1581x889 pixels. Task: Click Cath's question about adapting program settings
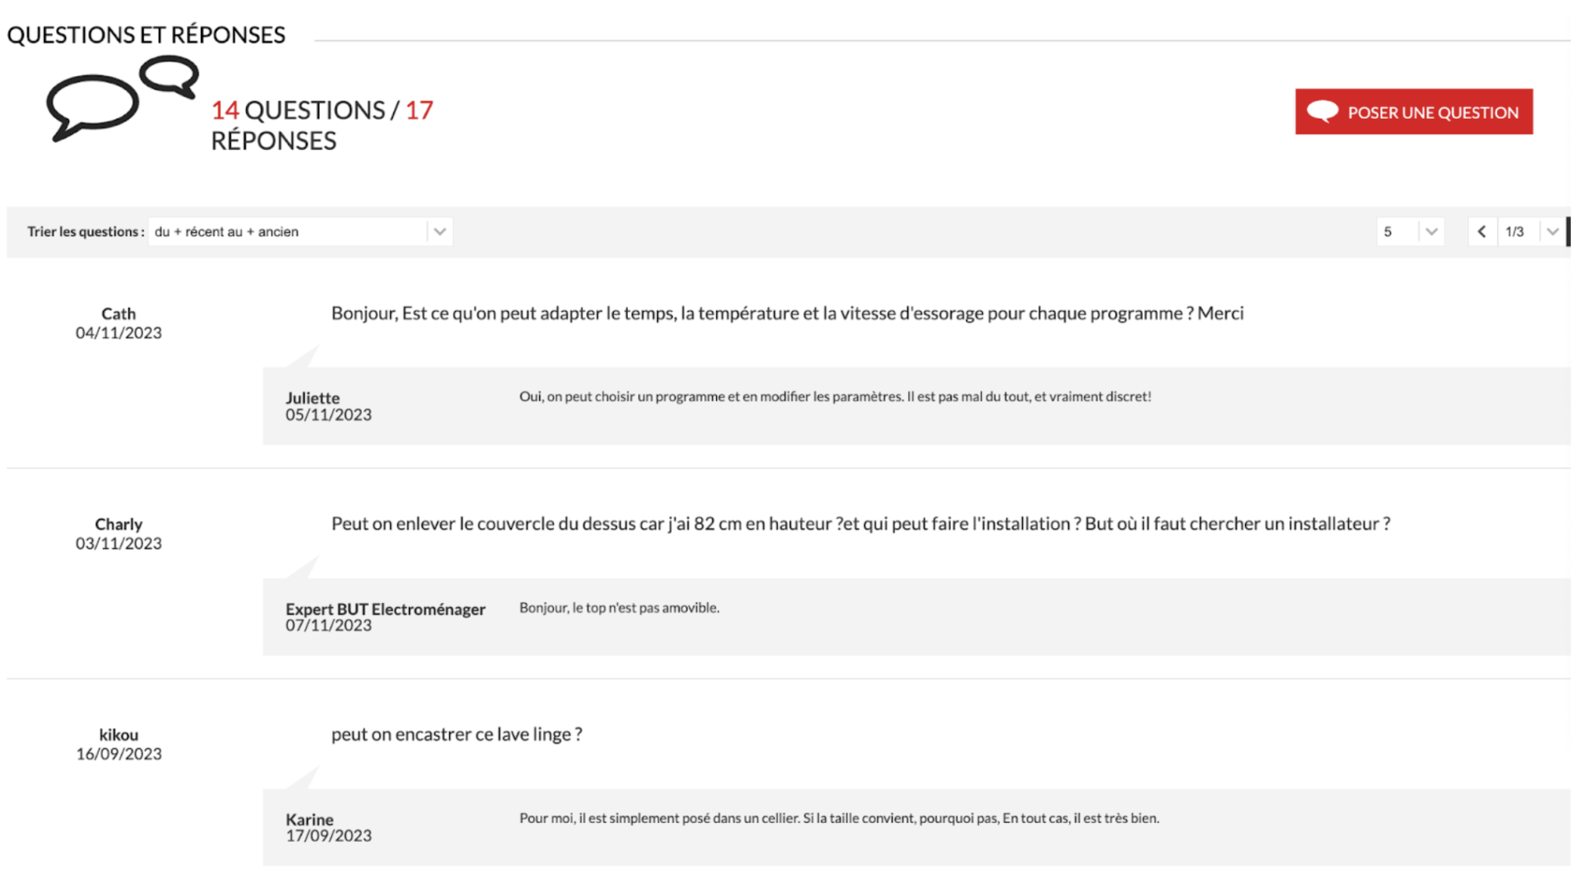[787, 313]
